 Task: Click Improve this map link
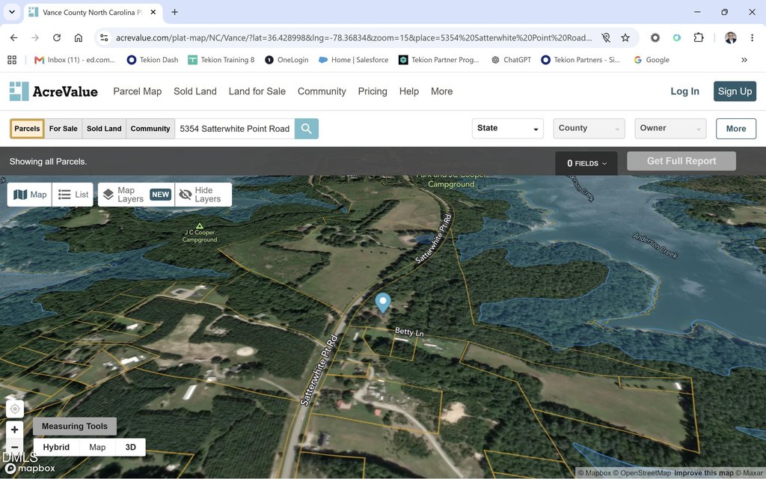(x=704, y=473)
